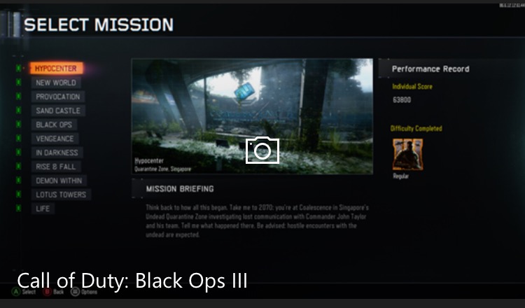The width and height of the screenshot is (525, 308).
Task: Open the Lotus Towers mission
Action: (61, 195)
